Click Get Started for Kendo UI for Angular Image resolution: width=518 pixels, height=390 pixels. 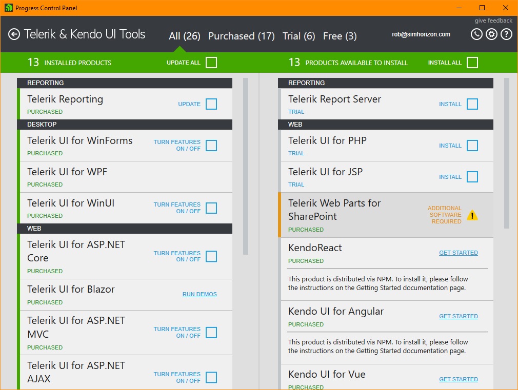point(458,316)
